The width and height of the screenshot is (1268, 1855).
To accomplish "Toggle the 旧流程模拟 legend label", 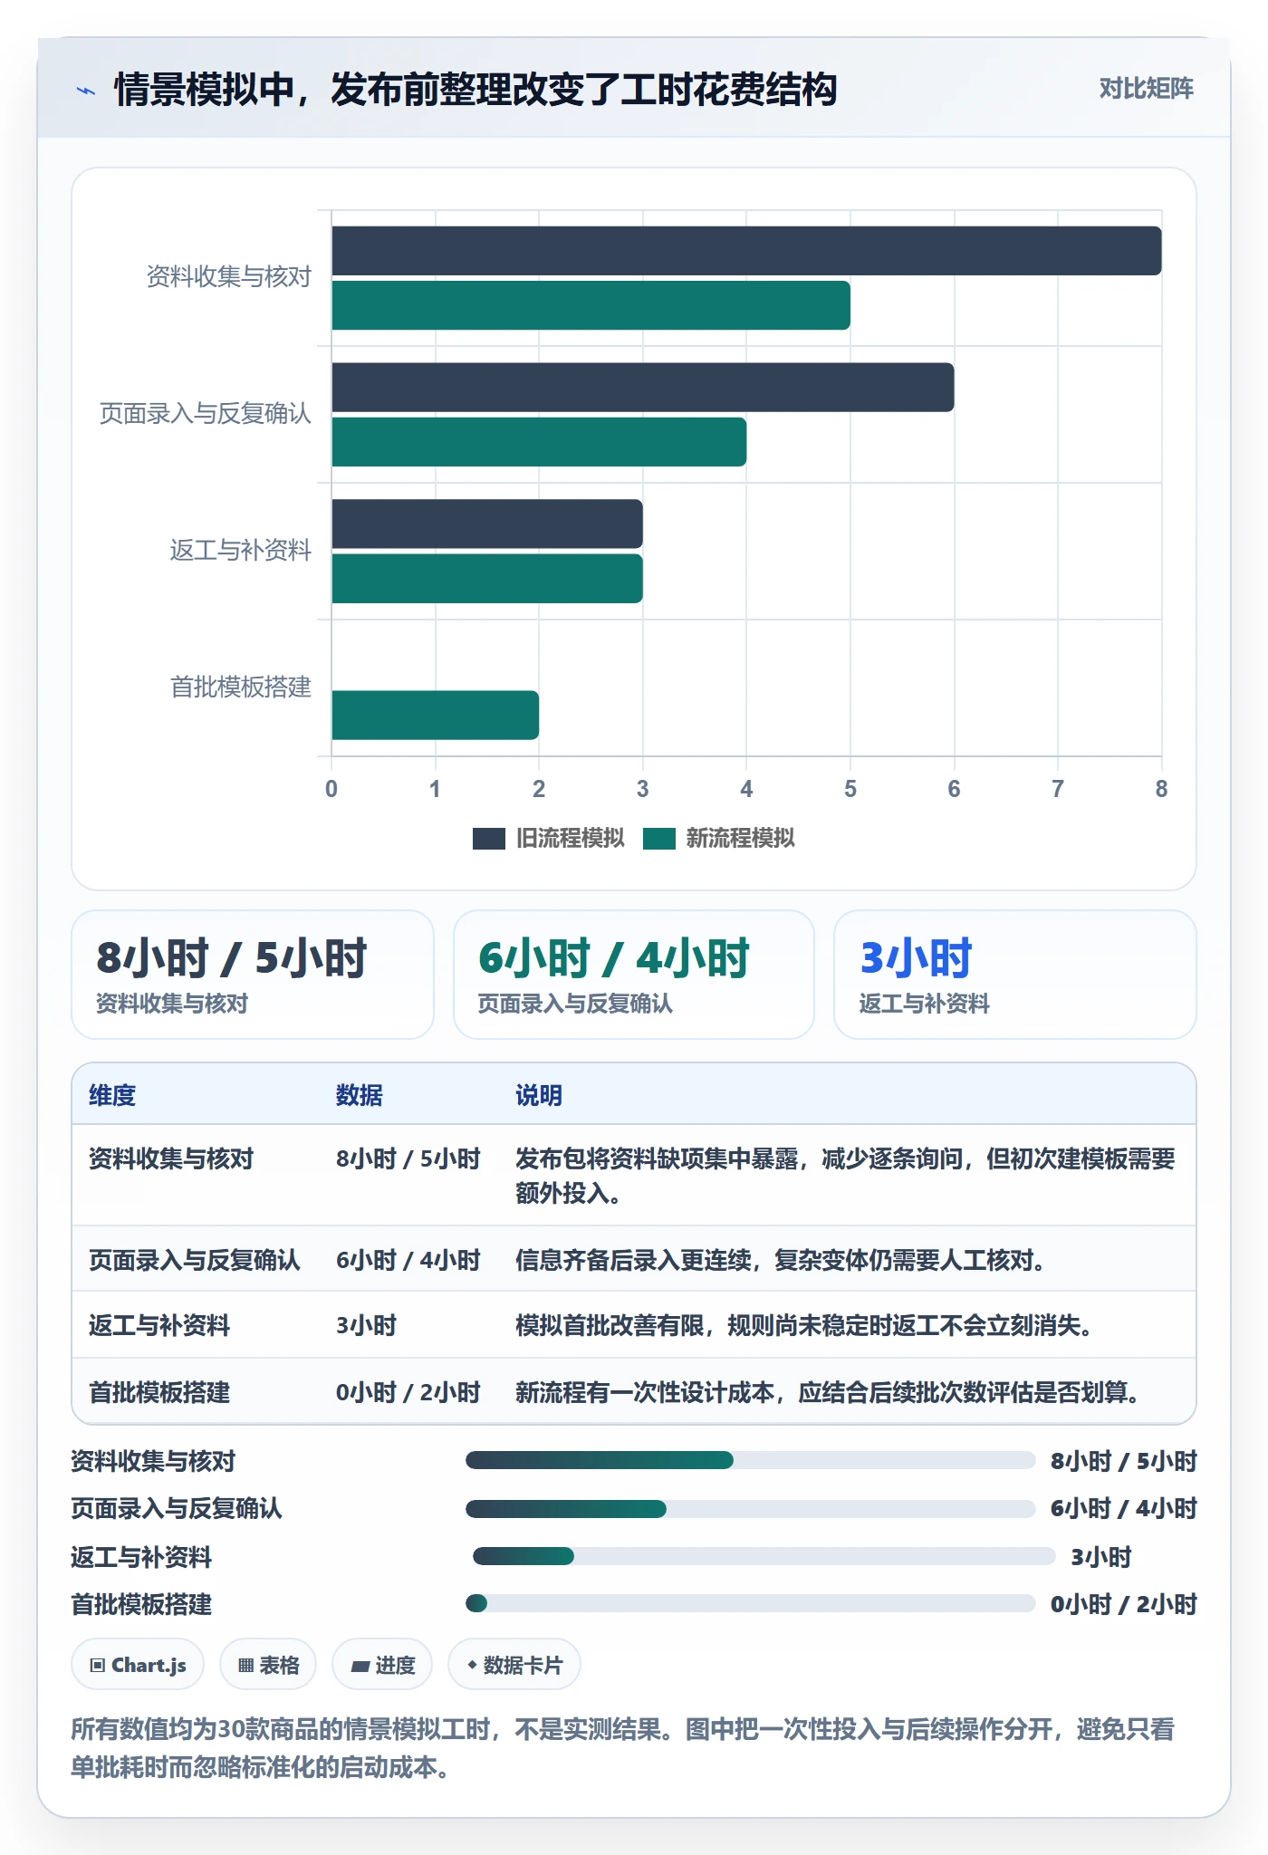I will tap(571, 838).
